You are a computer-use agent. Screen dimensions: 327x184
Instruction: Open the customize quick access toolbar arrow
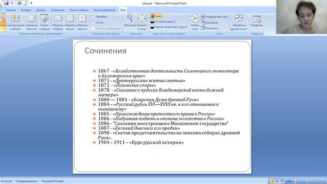click(x=32, y=4)
